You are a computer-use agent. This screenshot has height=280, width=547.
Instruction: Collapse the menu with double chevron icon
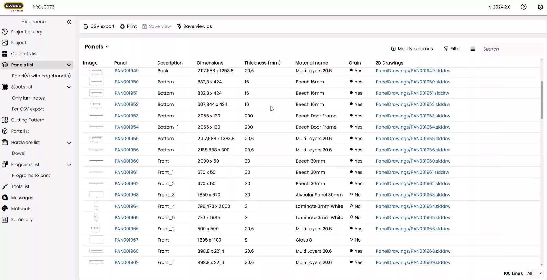click(69, 22)
